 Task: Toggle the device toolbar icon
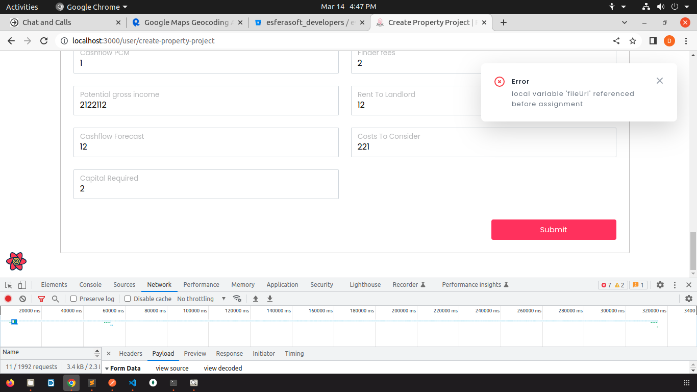point(22,285)
